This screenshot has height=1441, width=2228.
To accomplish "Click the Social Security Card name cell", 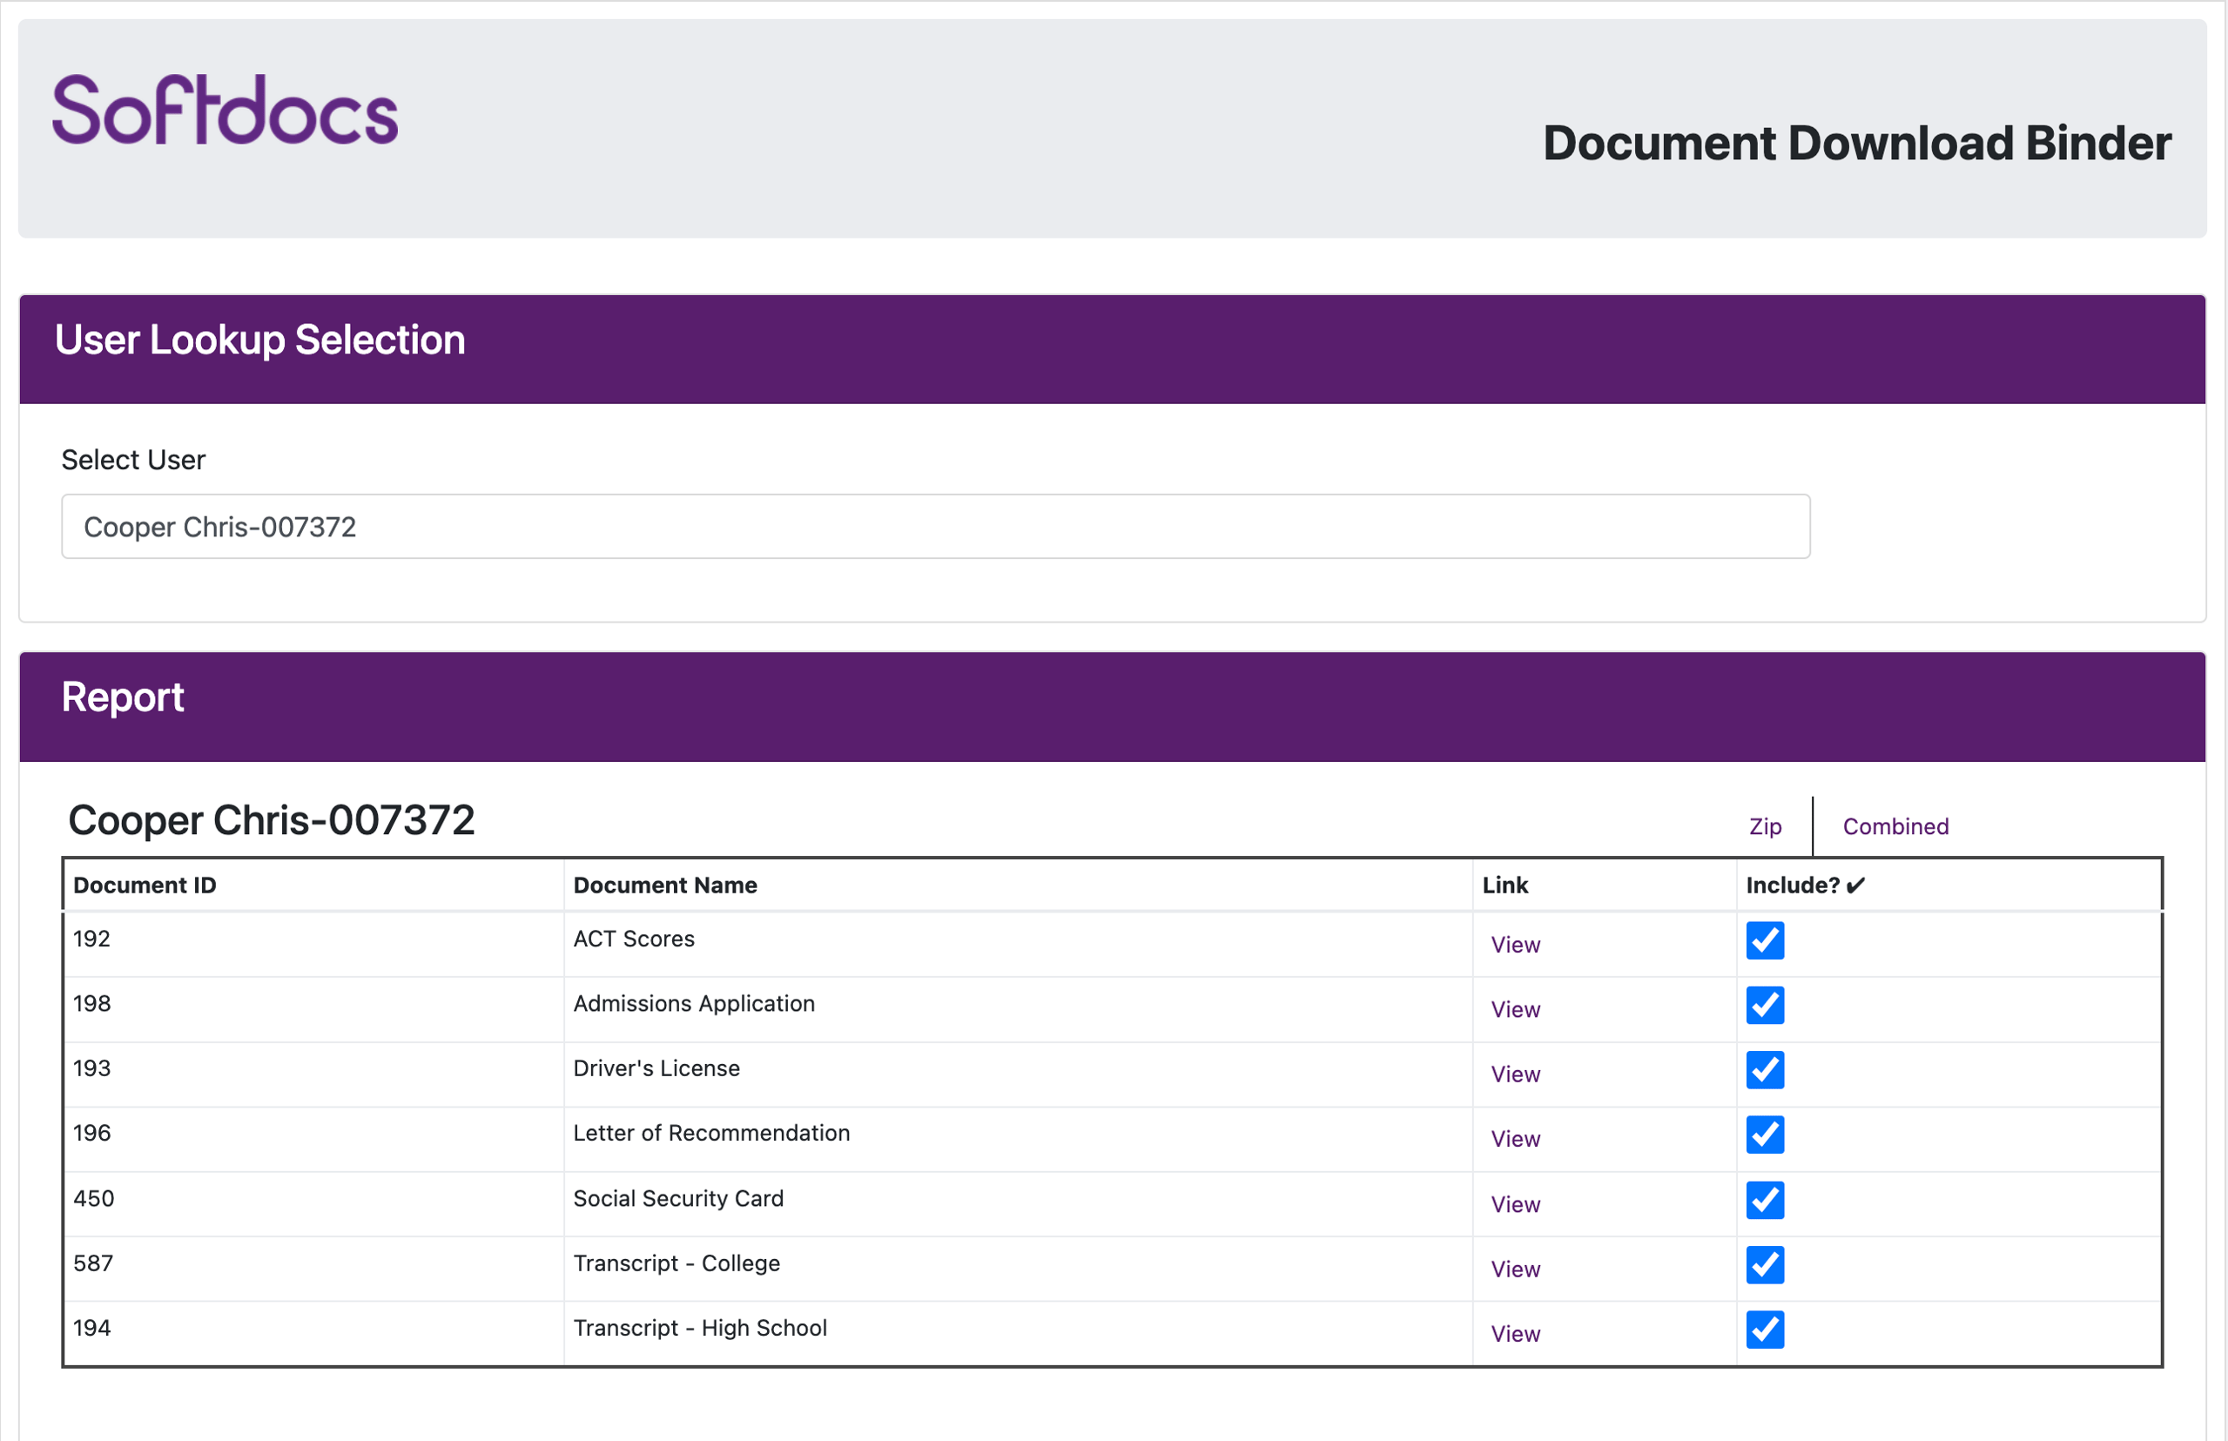I will click(x=1018, y=1204).
